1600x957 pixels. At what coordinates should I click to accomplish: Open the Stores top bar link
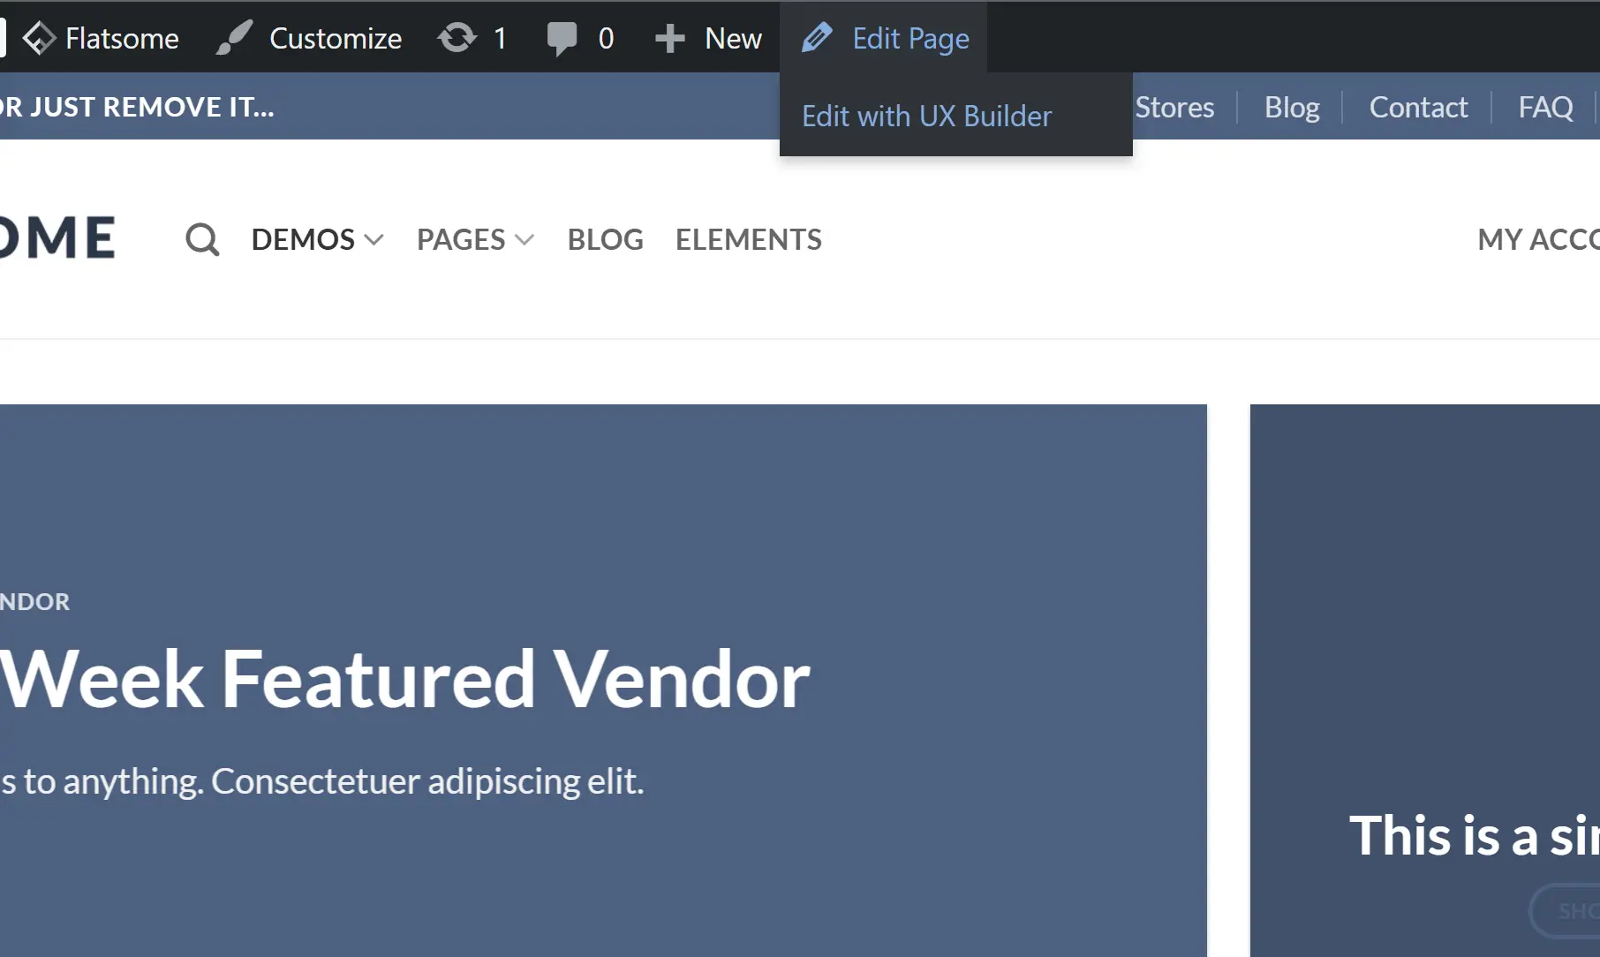1174,107
